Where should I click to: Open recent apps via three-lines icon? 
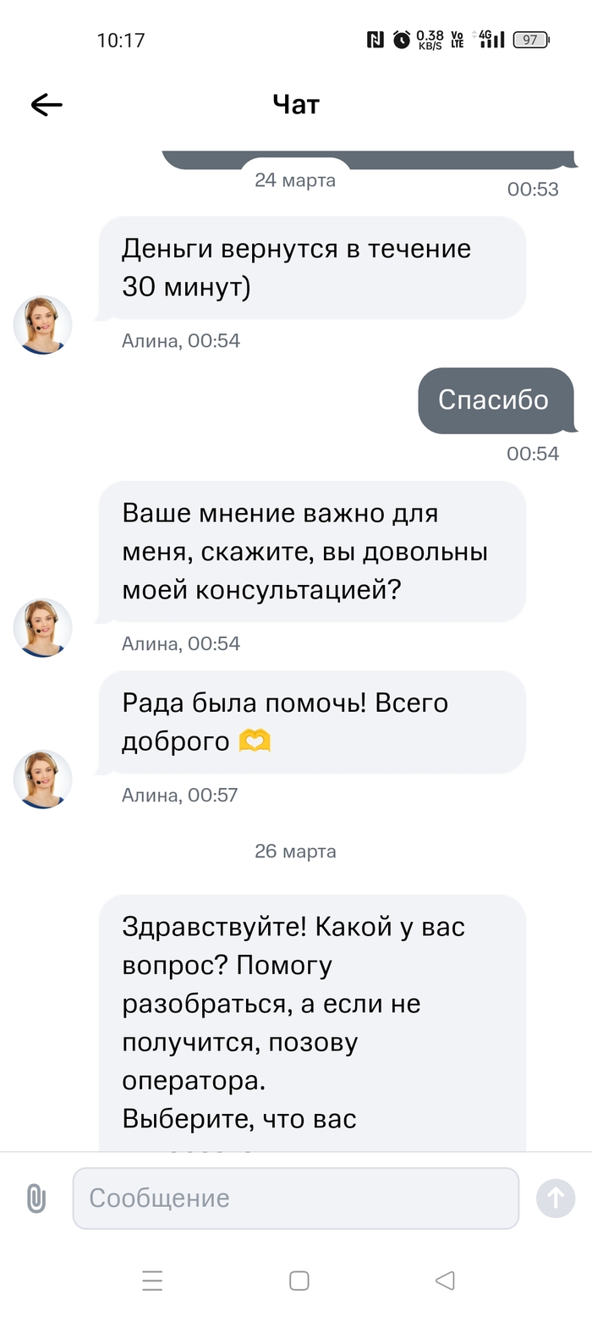(152, 1281)
